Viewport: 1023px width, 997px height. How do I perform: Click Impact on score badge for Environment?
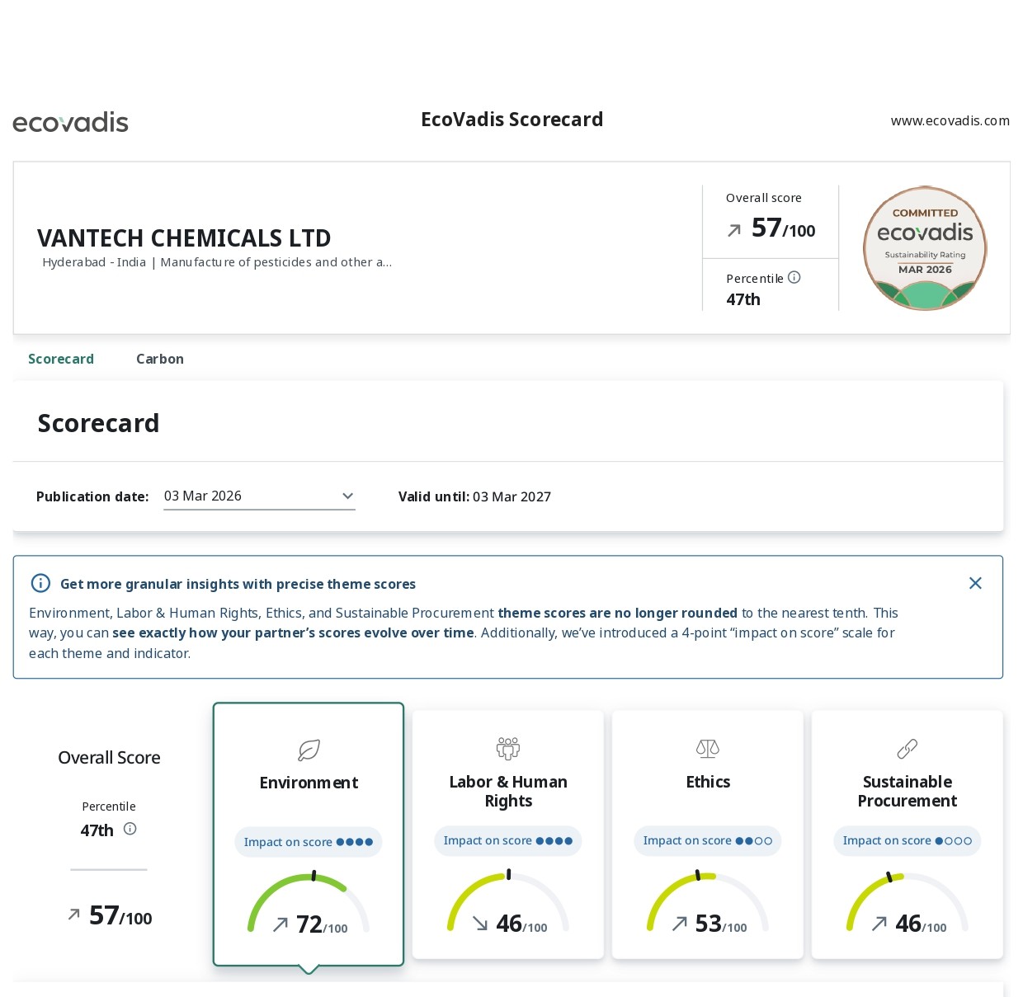click(309, 842)
